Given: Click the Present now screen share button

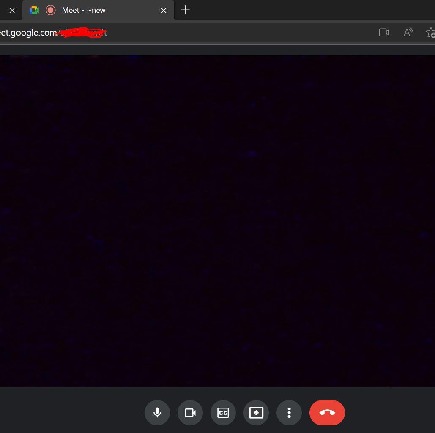Looking at the screenshot, I should pyautogui.click(x=256, y=412).
